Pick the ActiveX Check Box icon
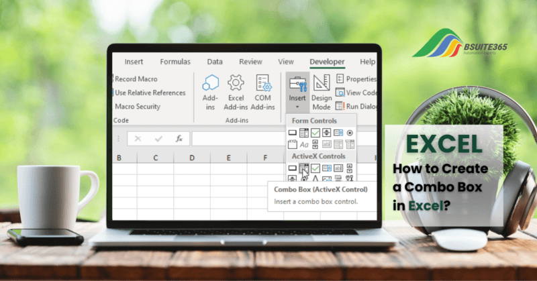The height and width of the screenshot is (281, 537). click(x=315, y=168)
